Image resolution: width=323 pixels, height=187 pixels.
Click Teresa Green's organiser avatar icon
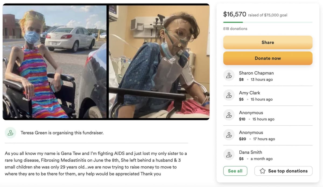(x=10, y=133)
